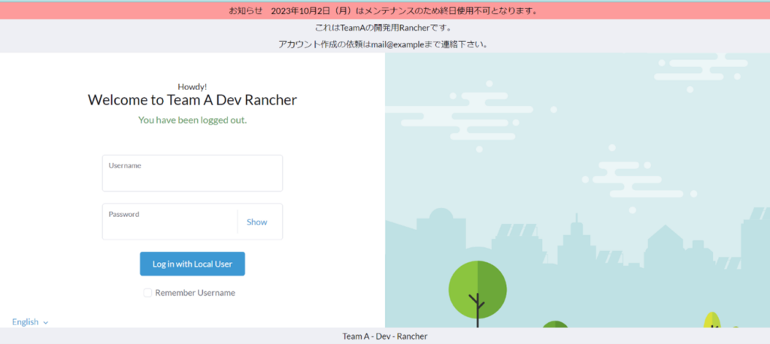Click the chevron arrow beside English
The image size is (770, 344).
46,322
